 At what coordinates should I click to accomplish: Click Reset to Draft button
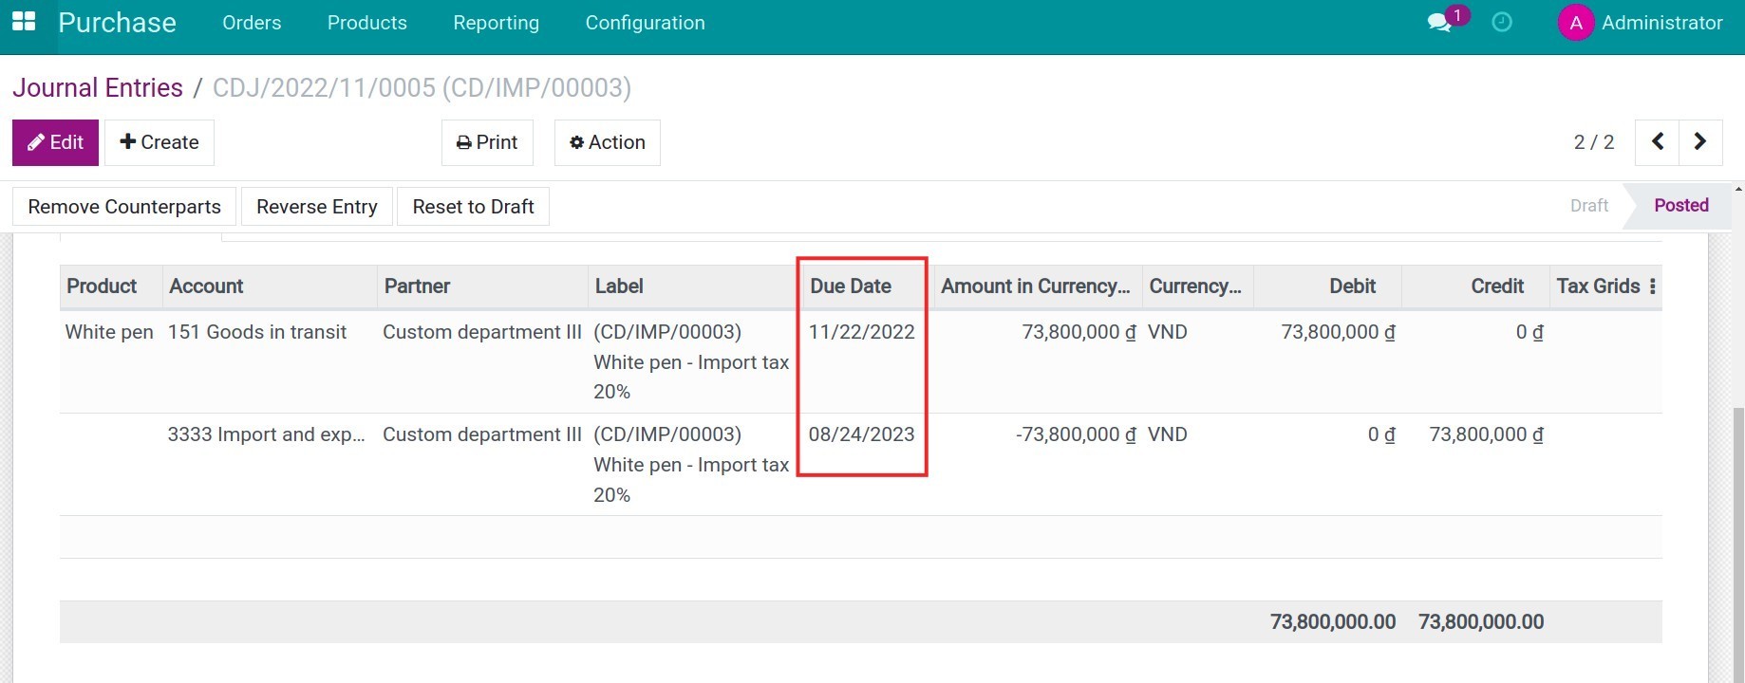473,207
